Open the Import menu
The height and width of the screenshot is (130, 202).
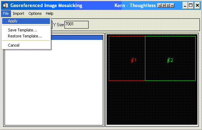point(18,13)
